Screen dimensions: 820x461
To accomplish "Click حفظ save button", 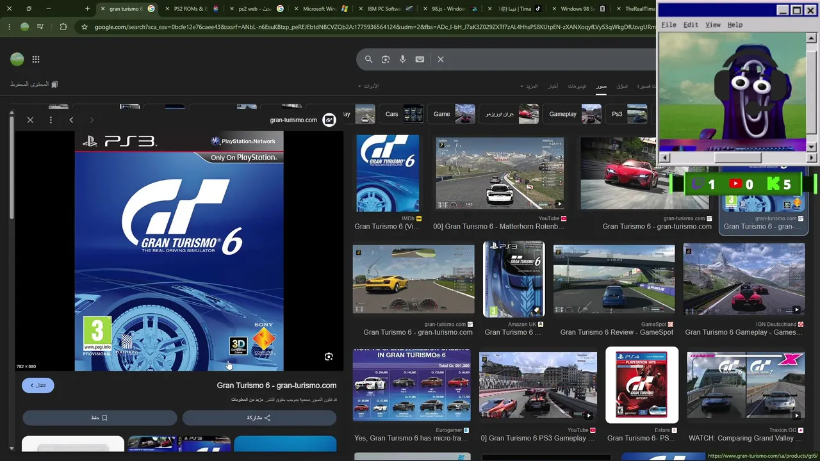I will coord(99,417).
